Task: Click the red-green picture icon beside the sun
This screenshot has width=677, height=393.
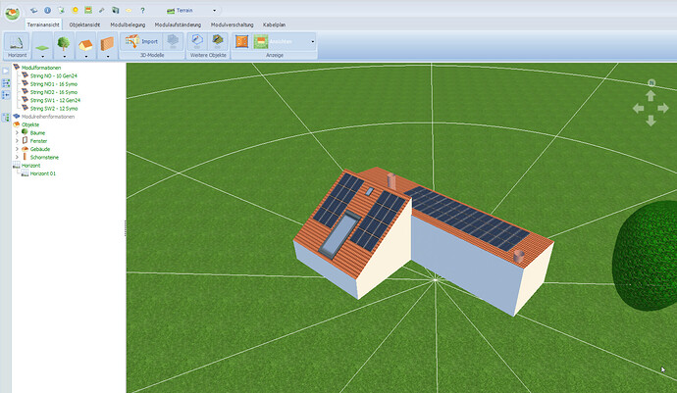Action: coord(88,10)
